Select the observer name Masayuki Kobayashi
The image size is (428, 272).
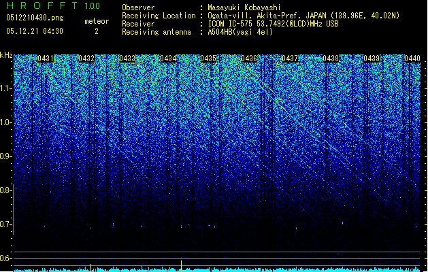244,7
